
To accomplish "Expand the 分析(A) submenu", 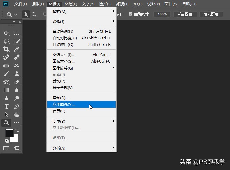I will click(81, 148).
